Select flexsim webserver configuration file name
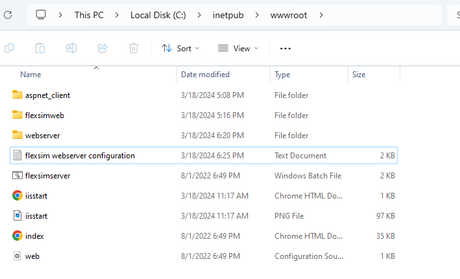 (80, 156)
